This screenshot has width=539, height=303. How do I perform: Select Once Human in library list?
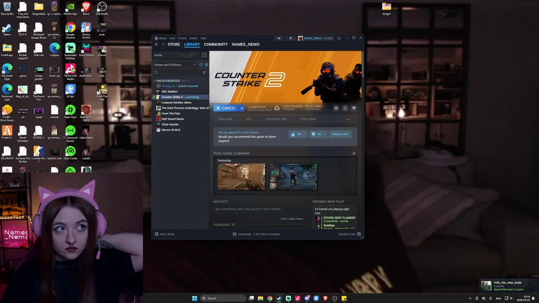[180, 124]
